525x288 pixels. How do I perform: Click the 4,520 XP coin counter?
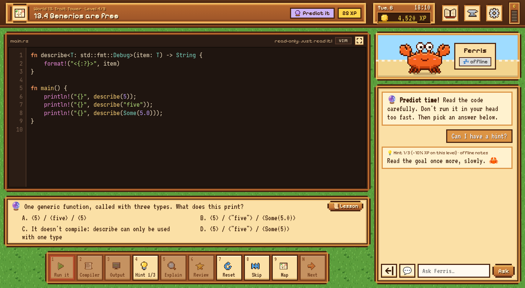click(x=404, y=18)
